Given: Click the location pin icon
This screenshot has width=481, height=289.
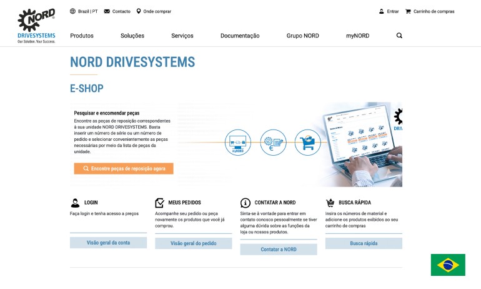Looking at the screenshot, I should click(139, 11).
